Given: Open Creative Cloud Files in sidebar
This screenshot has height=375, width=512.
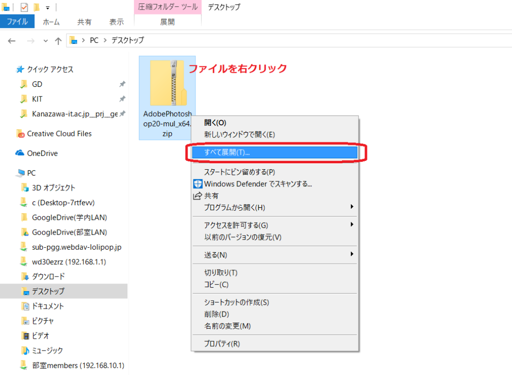Looking at the screenshot, I should [59, 133].
